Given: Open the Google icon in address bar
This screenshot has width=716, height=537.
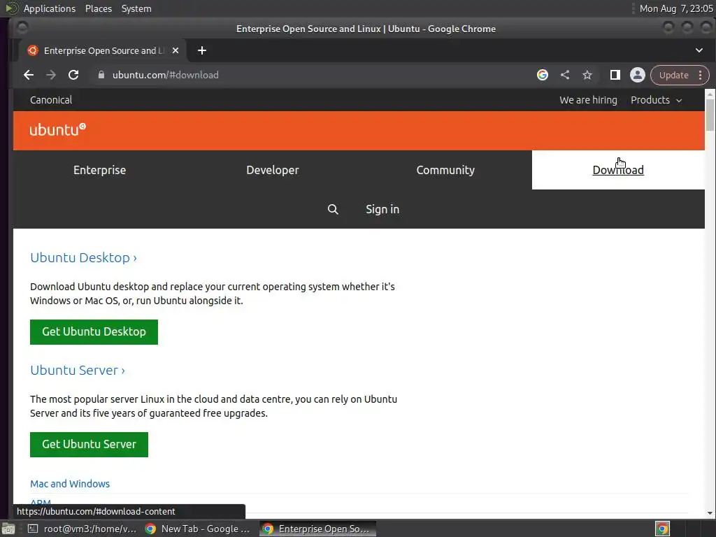Looking at the screenshot, I should click(543, 75).
